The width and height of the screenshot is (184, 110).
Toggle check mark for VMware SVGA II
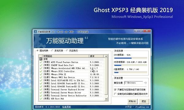[x=41, y=74]
